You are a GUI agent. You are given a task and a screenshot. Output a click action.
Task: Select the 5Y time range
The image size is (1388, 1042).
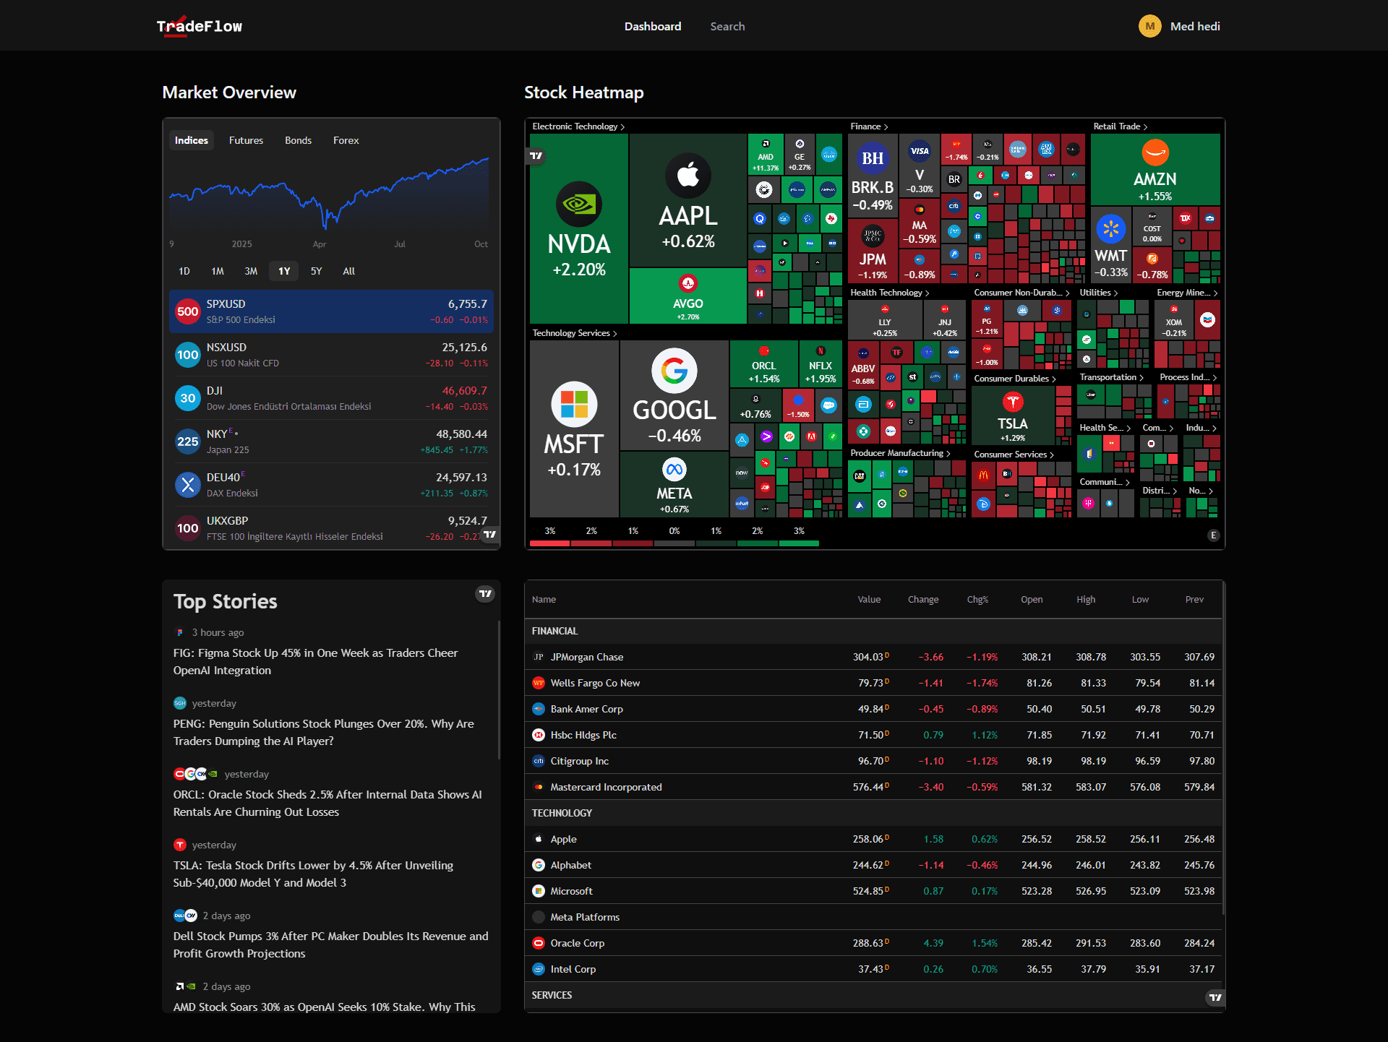click(x=316, y=271)
